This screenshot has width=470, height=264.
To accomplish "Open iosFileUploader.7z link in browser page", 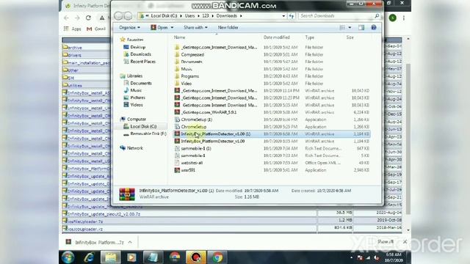I will point(85,221).
